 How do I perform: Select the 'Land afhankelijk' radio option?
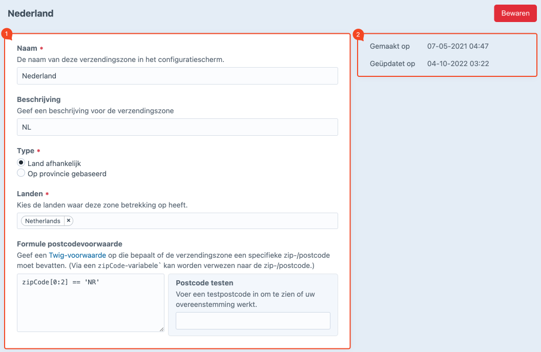click(x=21, y=163)
